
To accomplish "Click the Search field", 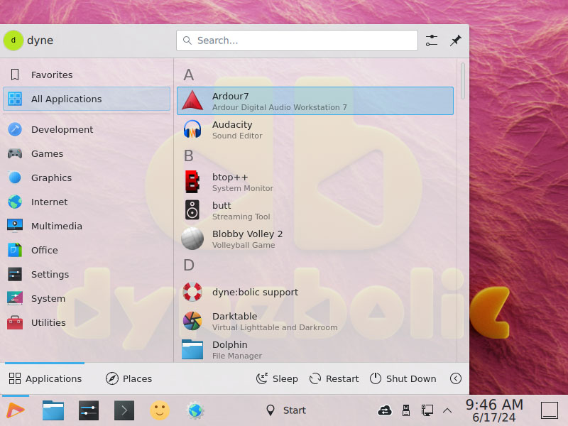I will pyautogui.click(x=297, y=40).
